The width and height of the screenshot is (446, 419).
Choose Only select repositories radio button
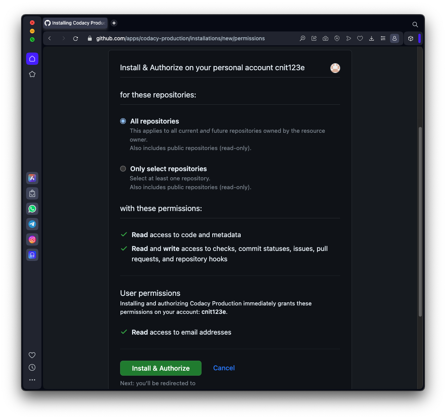pos(123,169)
